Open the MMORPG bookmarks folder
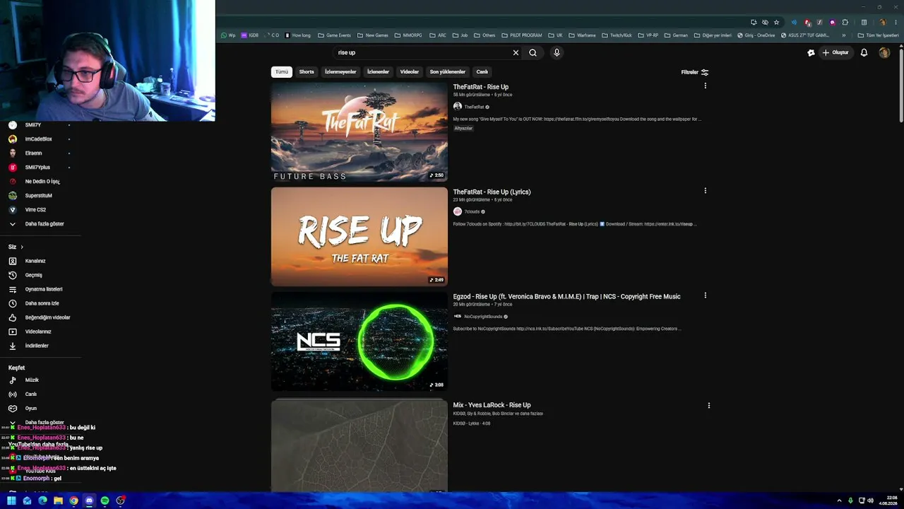The width and height of the screenshot is (904, 509). point(408,35)
